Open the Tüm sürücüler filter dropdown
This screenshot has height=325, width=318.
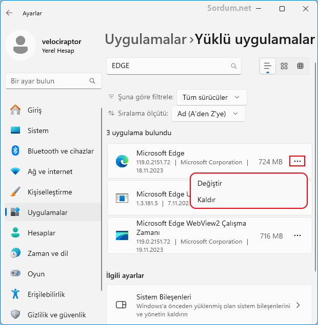212,97
